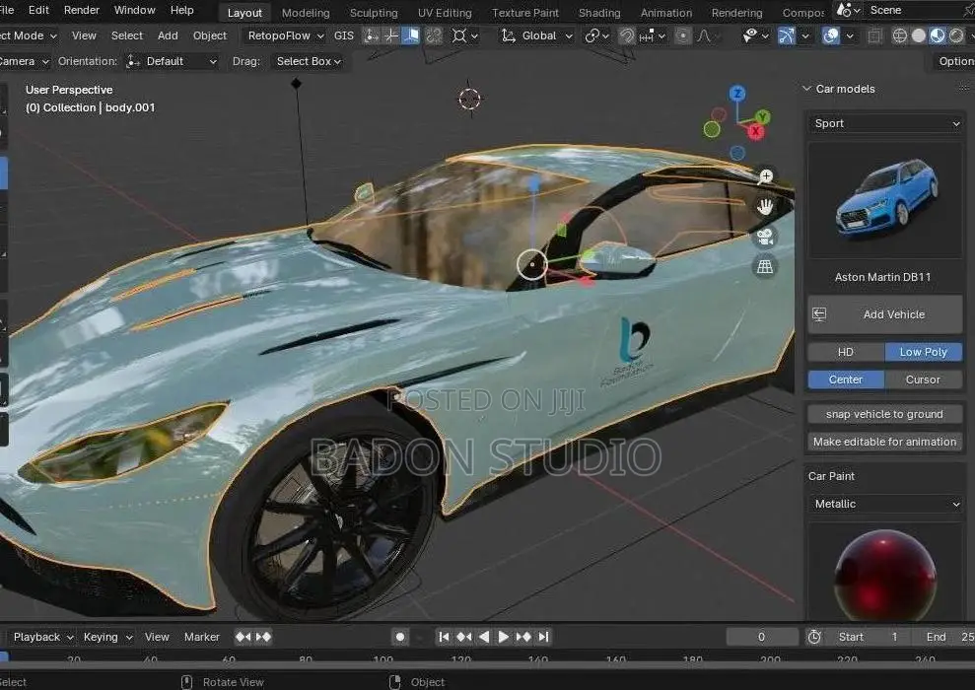Click the blue Audi car thumbnail

click(885, 199)
